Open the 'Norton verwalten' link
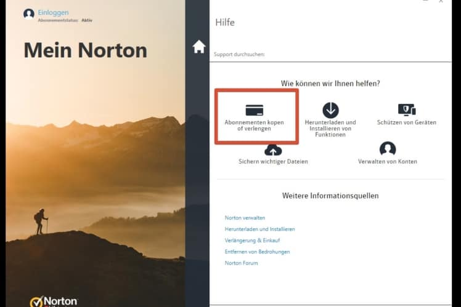Image resolution: width=461 pixels, height=307 pixels. click(245, 218)
